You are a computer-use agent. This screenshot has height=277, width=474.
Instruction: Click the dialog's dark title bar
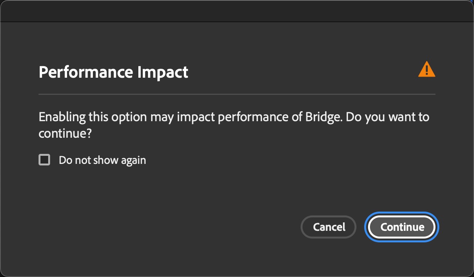pos(237,11)
